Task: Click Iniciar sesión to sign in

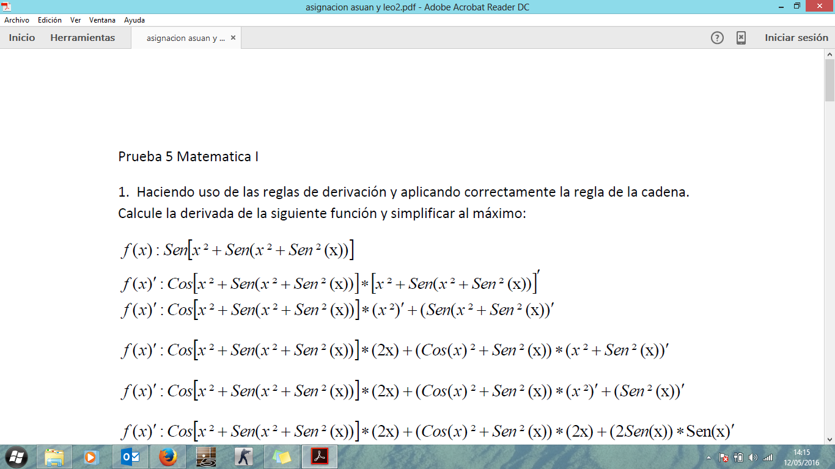Action: click(x=796, y=38)
